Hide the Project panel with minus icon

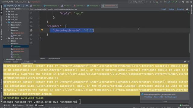click(x=27, y=6)
